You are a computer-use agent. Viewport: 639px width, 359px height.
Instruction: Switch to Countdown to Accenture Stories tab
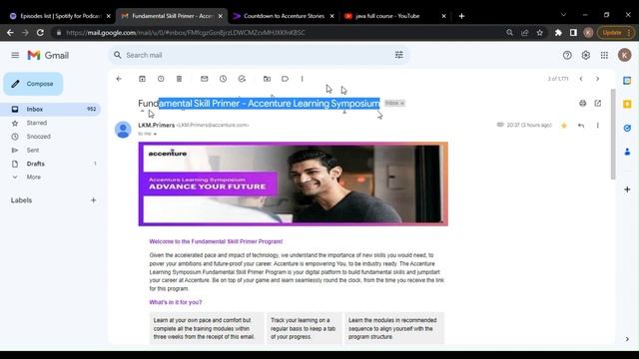point(284,16)
